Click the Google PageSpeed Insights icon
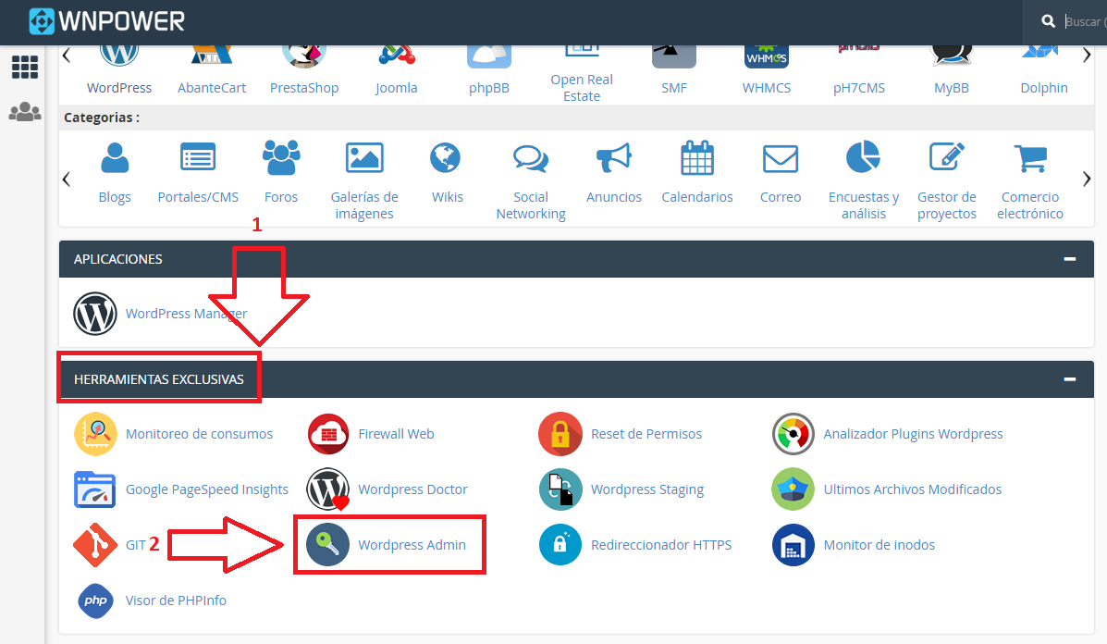The width and height of the screenshot is (1107, 644). point(95,489)
